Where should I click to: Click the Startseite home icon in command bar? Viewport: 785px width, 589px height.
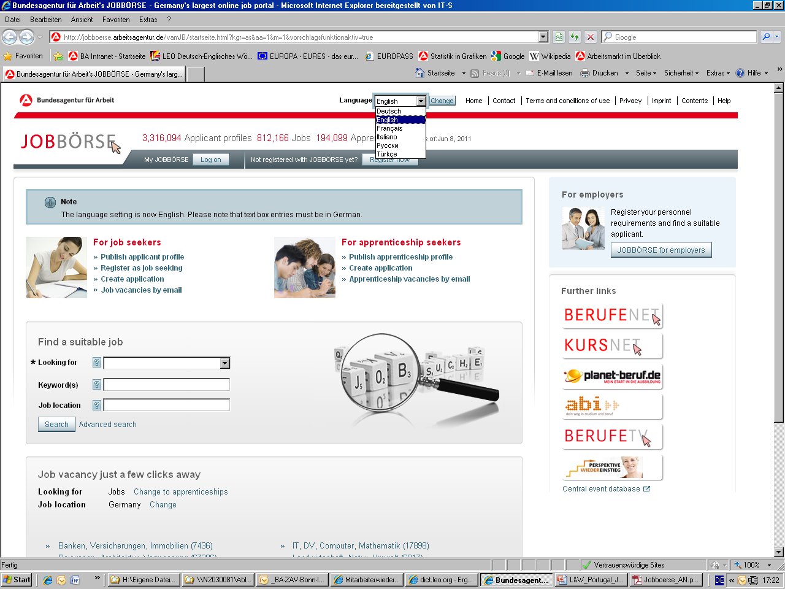(420, 73)
